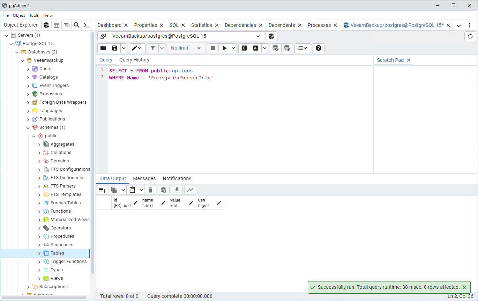478x301 pixels.
Task: Open the connection selector dropdown
Action: click(x=258, y=36)
